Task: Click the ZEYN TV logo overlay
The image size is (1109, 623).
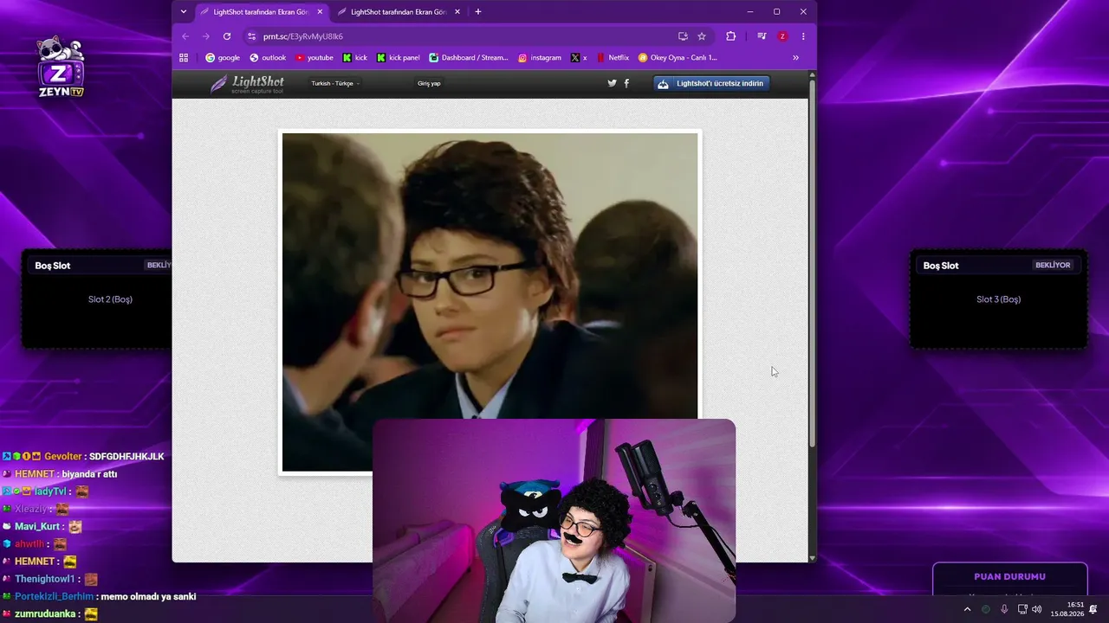Action: point(61,67)
